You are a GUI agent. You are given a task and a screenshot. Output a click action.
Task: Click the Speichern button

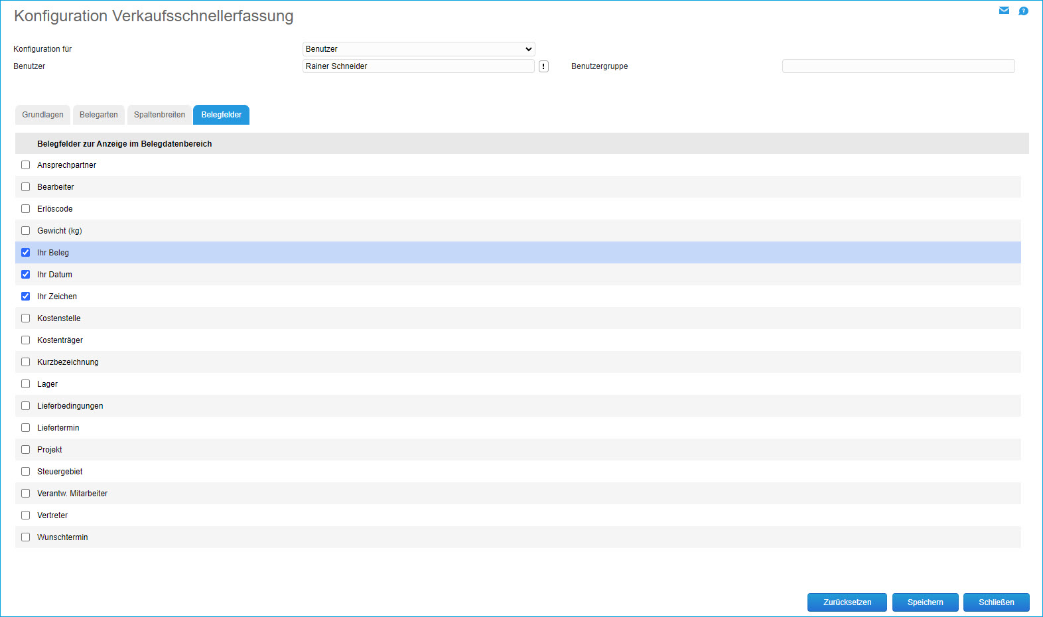click(x=925, y=602)
